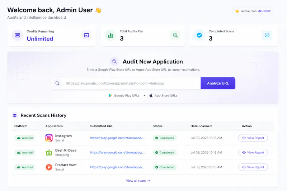Click the Jul 09, 2026 10:18 AM date

206,138
